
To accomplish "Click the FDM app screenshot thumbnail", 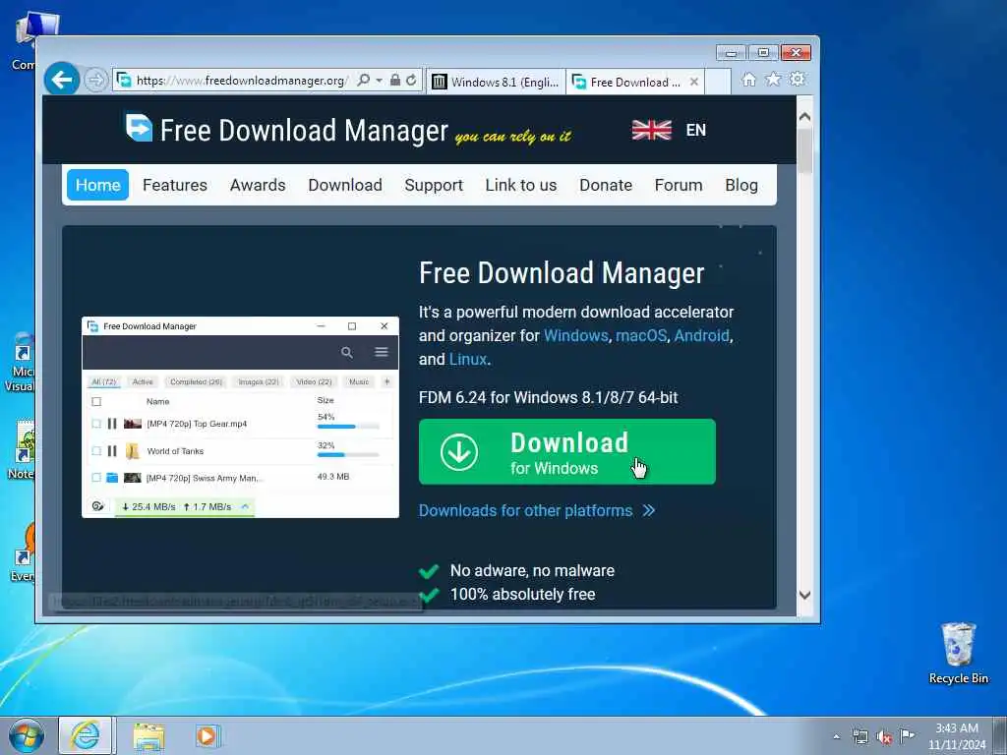I will click(240, 417).
